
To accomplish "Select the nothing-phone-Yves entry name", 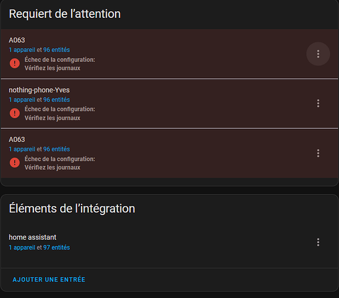I will 39,90.
